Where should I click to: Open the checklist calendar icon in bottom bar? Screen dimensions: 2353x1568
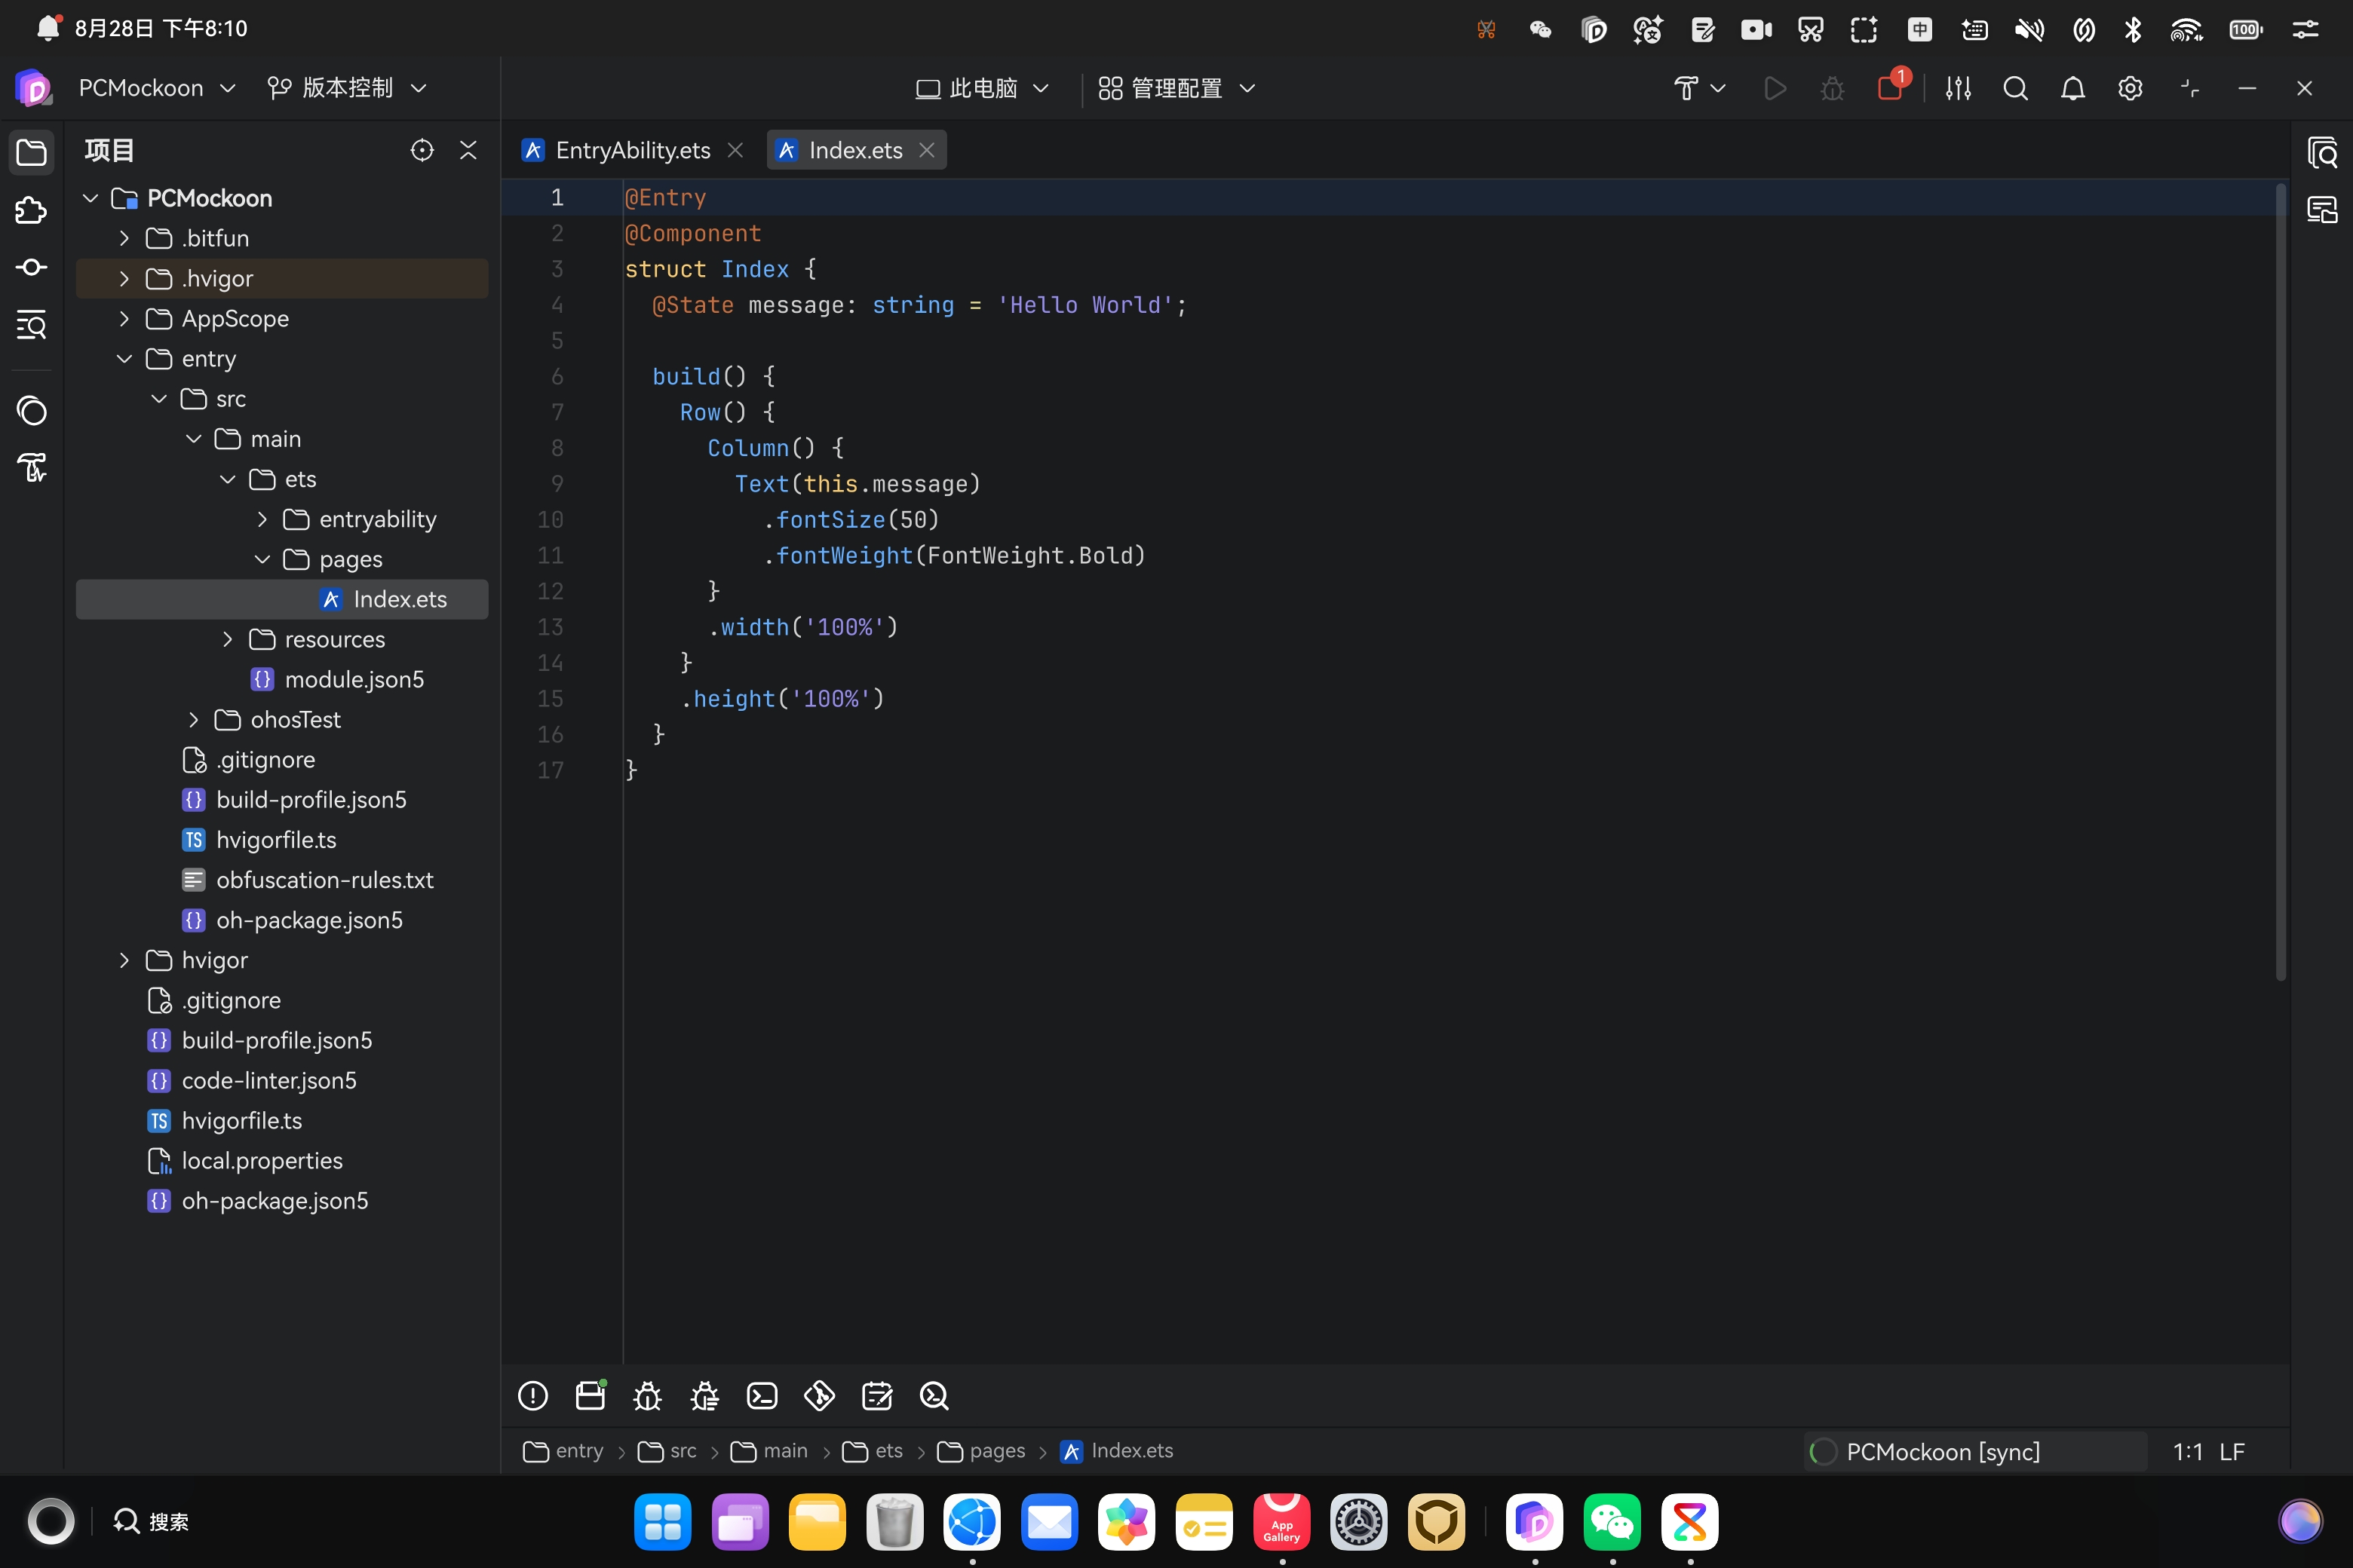tap(877, 1395)
